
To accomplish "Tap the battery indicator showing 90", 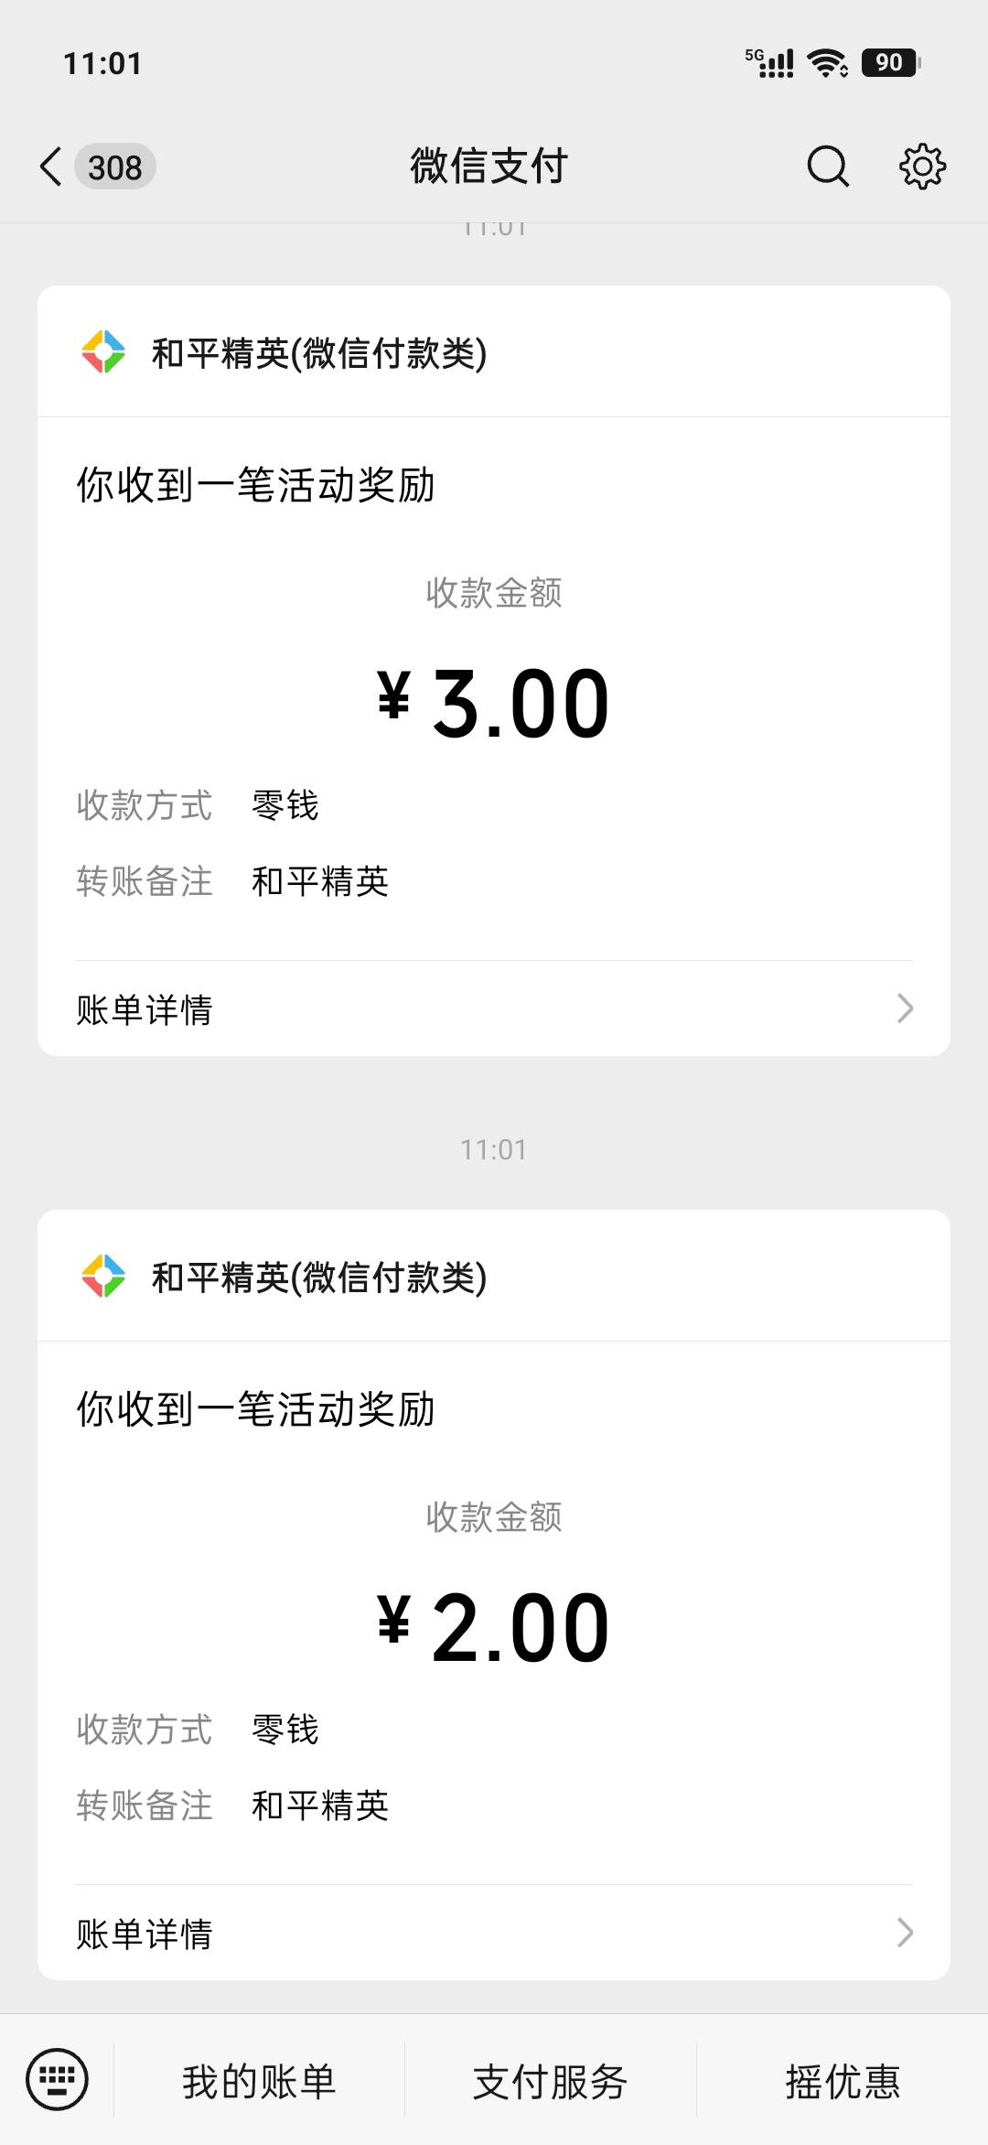I will click(891, 62).
